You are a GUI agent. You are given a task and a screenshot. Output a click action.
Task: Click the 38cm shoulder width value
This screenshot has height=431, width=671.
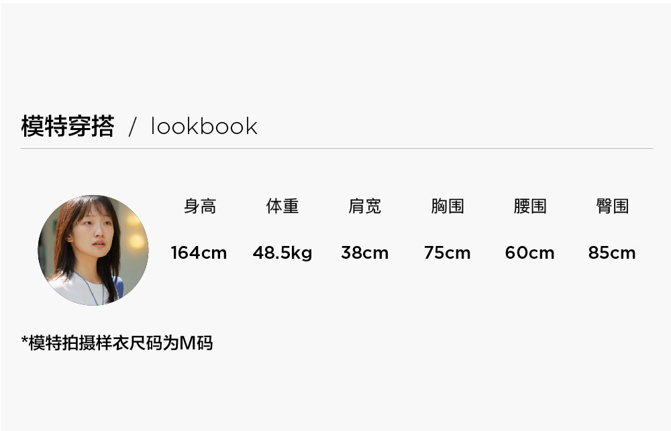coord(364,253)
